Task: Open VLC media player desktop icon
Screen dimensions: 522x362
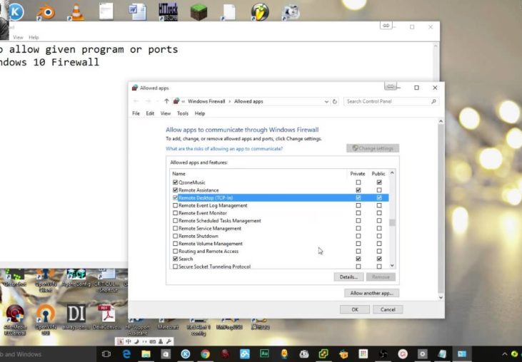Action: 75,12
